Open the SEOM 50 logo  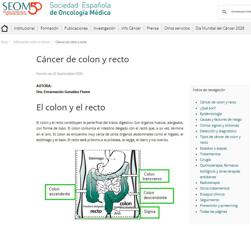click(22, 8)
